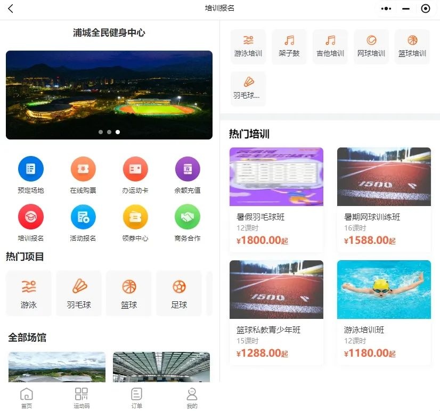
Task: Click the ¥1288.00起 price
Action: (x=262, y=353)
